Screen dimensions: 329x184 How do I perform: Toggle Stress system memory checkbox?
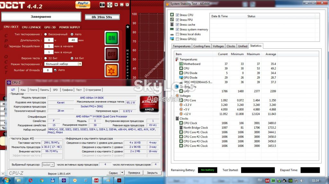[x=177, y=29]
